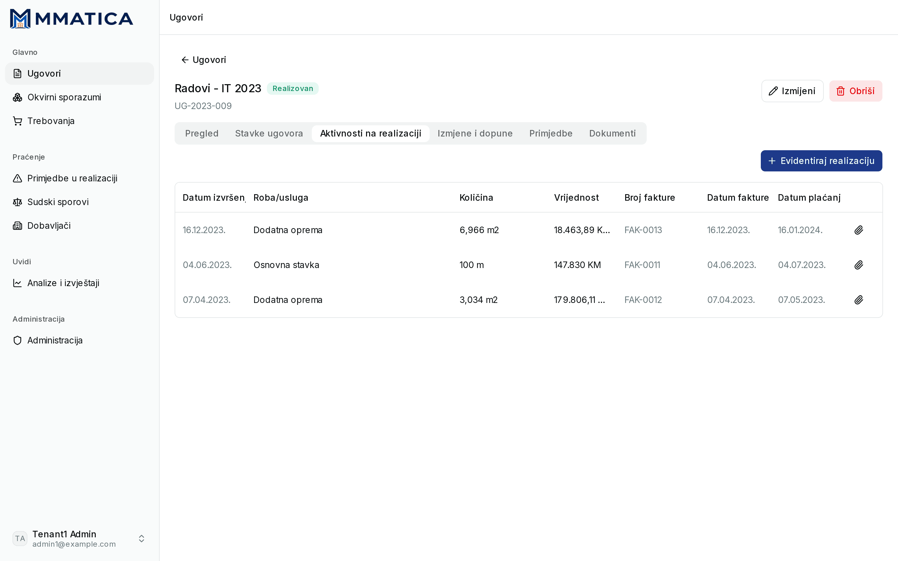Screen dimensions: 898x561
Task: Click Osnovna stavka row cell
Action: (x=286, y=265)
